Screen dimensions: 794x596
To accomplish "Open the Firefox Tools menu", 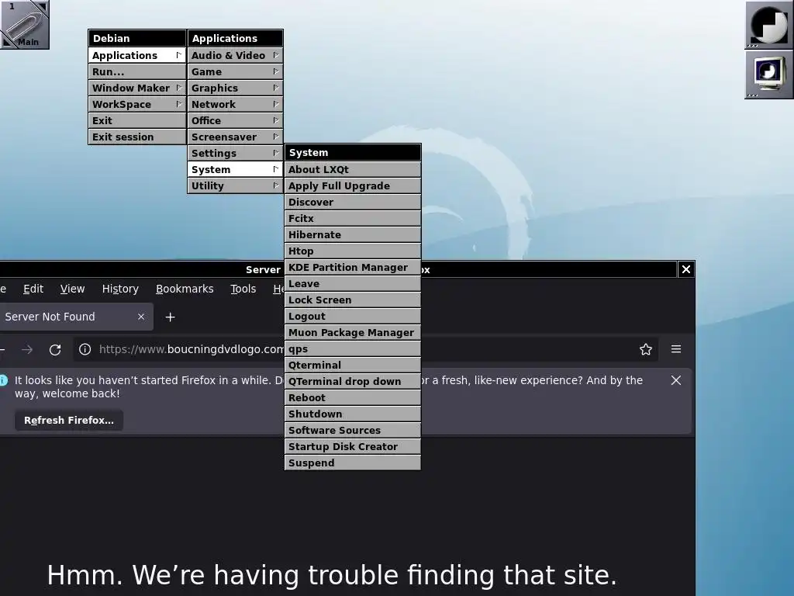I will [243, 289].
